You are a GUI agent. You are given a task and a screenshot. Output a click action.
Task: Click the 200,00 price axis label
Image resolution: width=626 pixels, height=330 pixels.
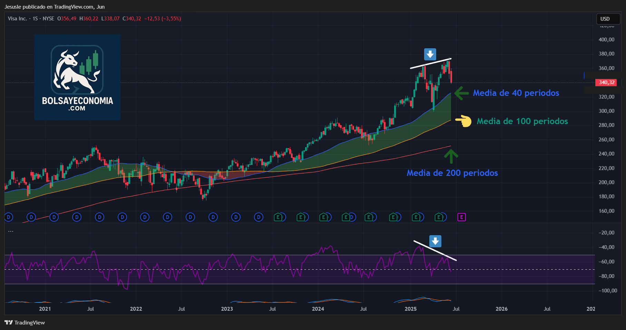[x=606, y=182]
